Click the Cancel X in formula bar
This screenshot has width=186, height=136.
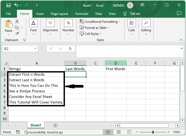click(x=51, y=48)
